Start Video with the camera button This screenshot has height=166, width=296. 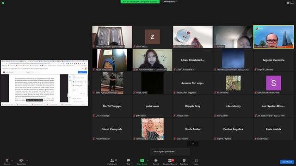coord(21,161)
